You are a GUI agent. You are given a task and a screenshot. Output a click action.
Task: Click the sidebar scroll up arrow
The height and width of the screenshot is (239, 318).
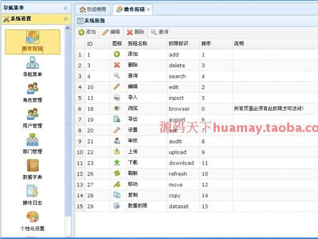(68, 28)
